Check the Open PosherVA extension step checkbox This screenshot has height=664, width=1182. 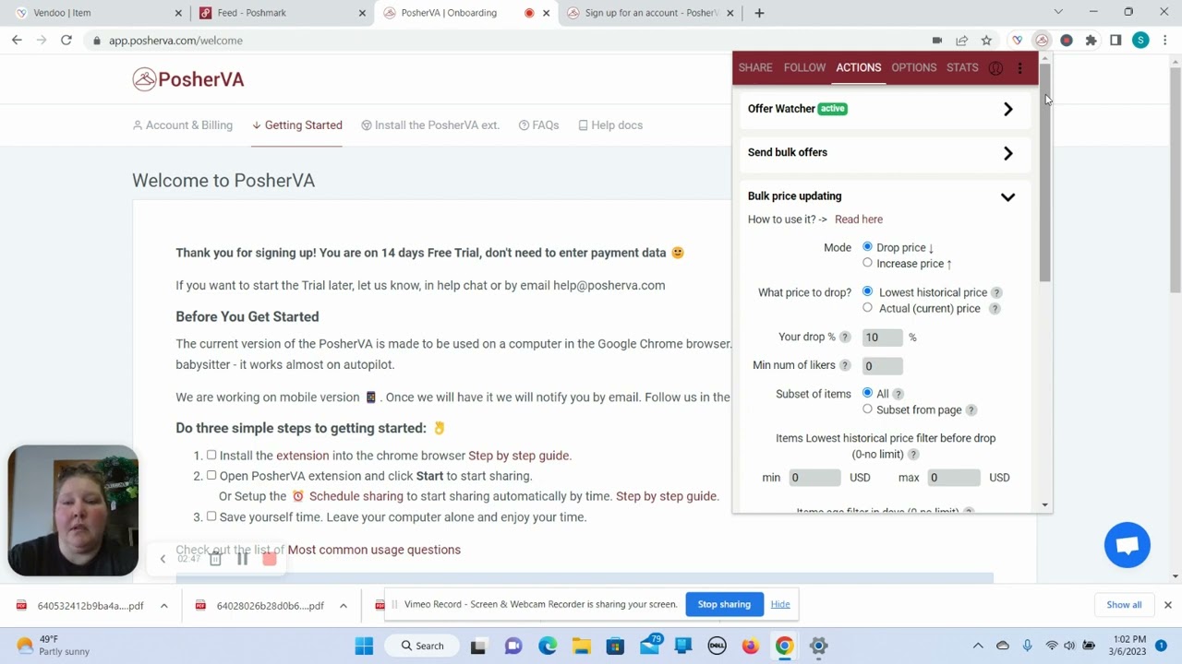(x=211, y=475)
